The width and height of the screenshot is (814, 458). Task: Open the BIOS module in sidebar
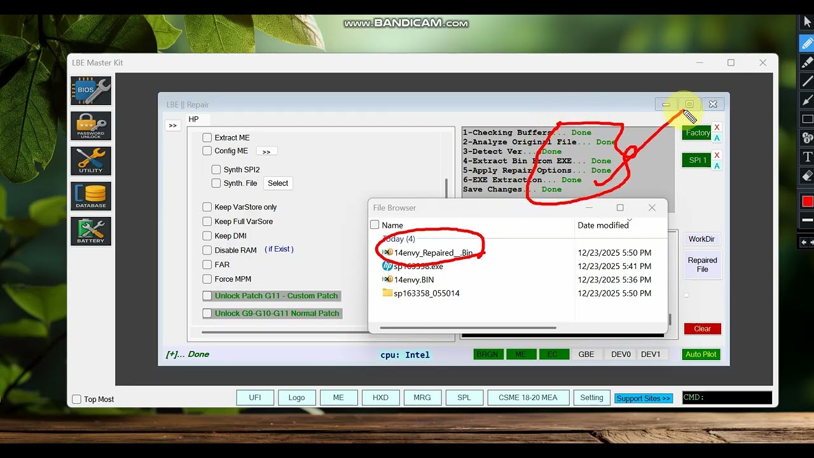[91, 91]
